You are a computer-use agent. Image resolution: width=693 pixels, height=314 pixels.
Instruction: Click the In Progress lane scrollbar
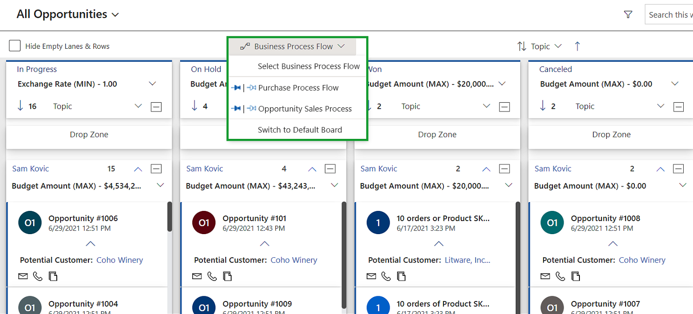coord(170,216)
